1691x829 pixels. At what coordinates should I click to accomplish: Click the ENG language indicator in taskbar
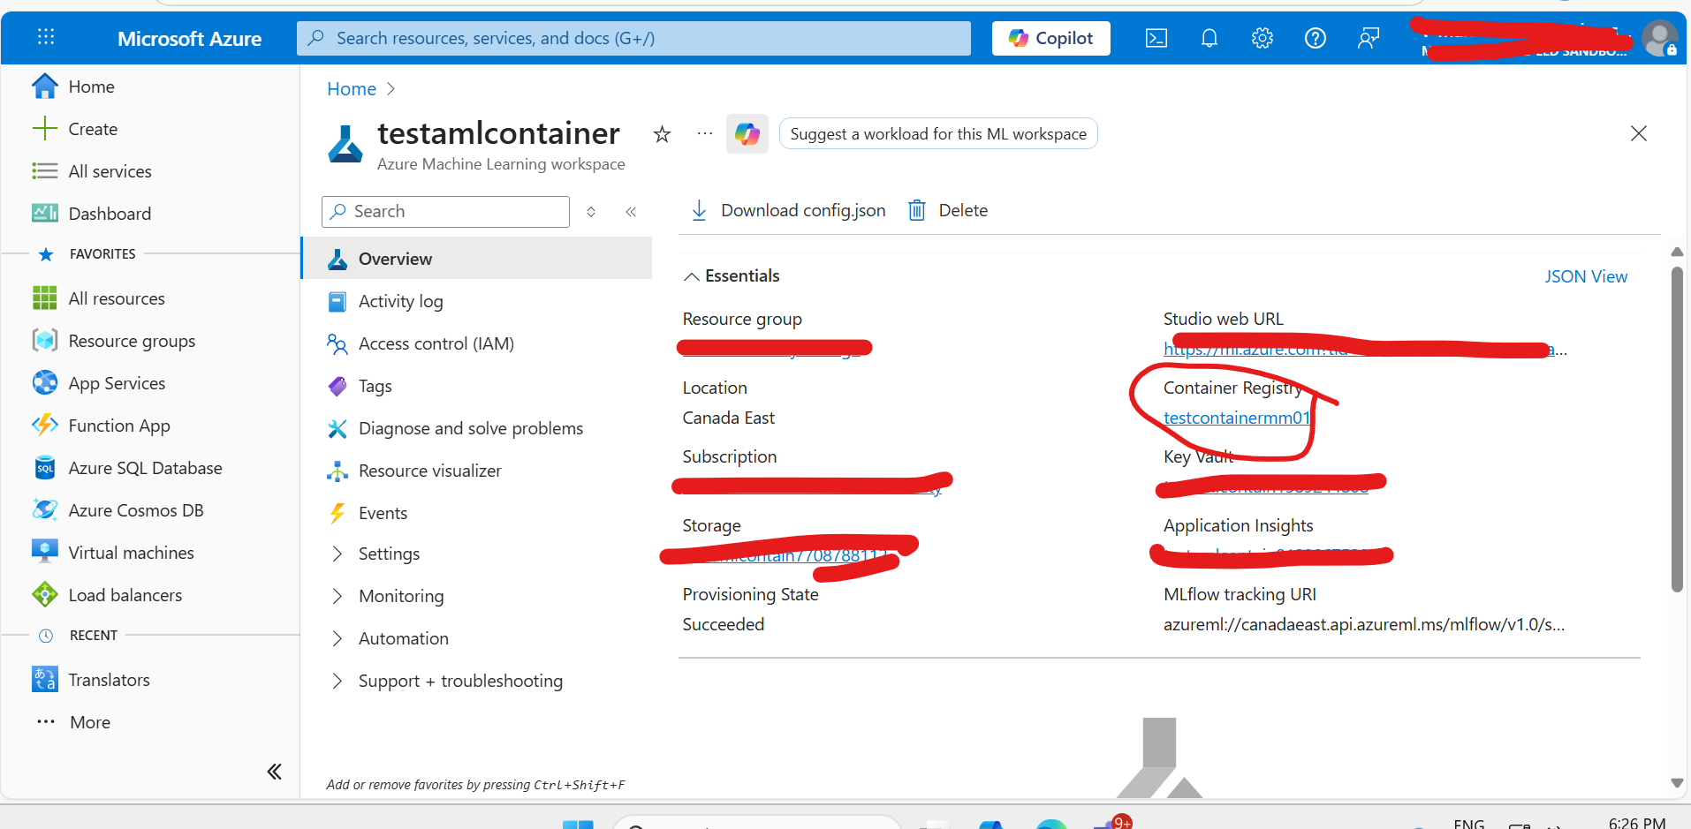[x=1469, y=823]
